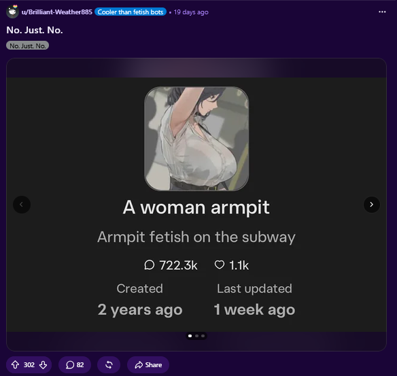Screen dimensions: 397x376
Task: Click the 1.1k heart likes icon
Action: (220, 265)
